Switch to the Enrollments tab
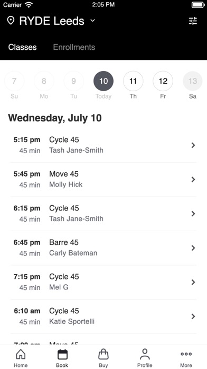 pos(74,47)
